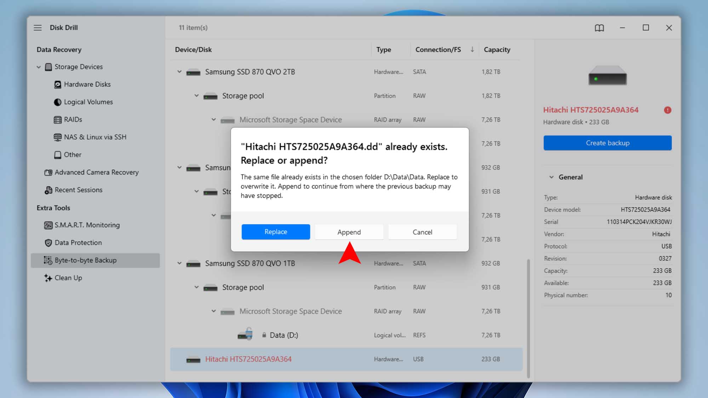Image resolution: width=708 pixels, height=398 pixels.
Task: Open Data Protection in Extra Tools
Action: [x=78, y=243]
